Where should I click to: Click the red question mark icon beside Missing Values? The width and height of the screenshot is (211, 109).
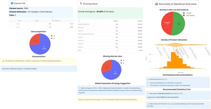pos(81,4)
